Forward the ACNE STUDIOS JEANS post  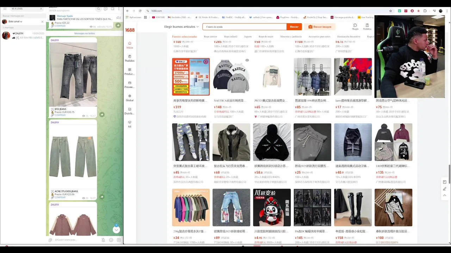click(x=102, y=197)
